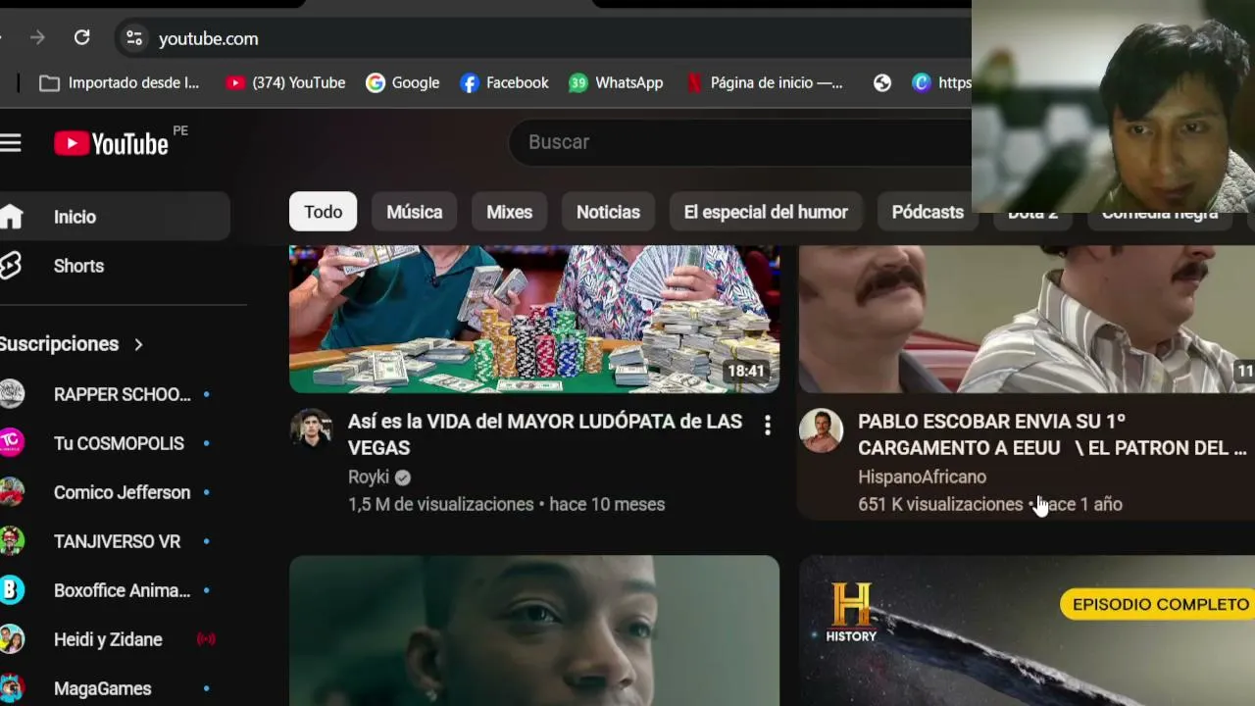1255x706 pixels.
Task: Open the Facebook bookmark
Action: [x=504, y=83]
